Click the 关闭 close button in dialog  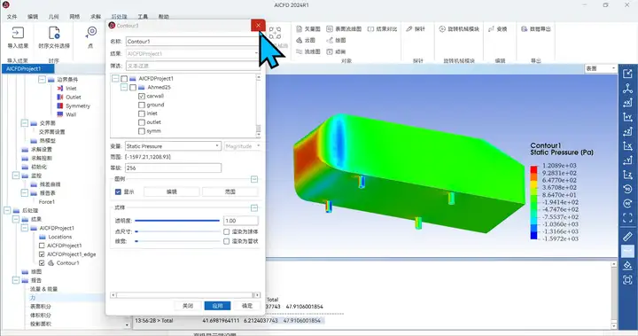click(188, 306)
